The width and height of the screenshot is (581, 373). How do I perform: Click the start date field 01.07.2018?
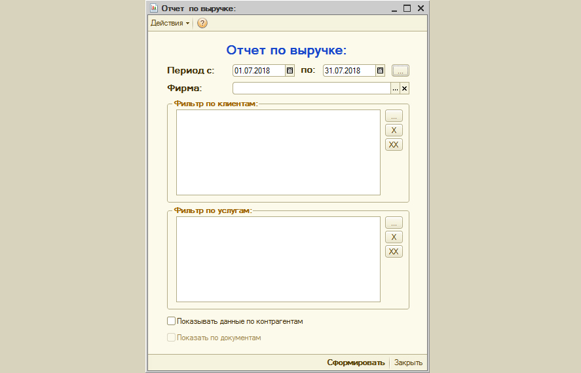(x=259, y=71)
